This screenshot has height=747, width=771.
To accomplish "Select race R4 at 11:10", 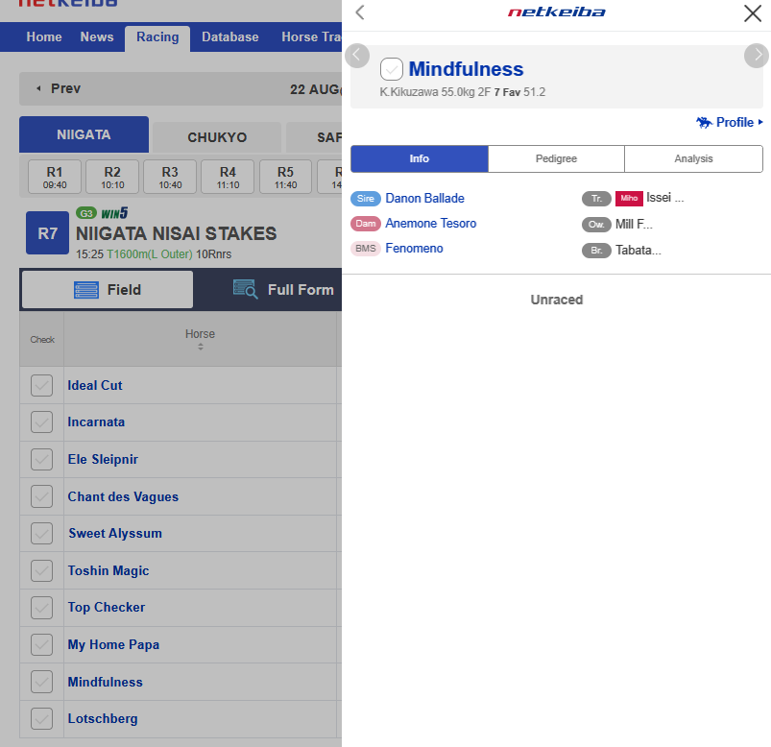I will click(229, 177).
